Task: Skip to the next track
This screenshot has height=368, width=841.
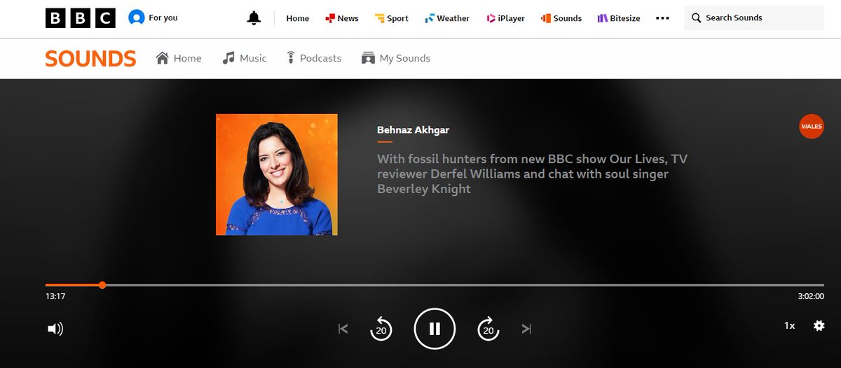Action: click(527, 328)
